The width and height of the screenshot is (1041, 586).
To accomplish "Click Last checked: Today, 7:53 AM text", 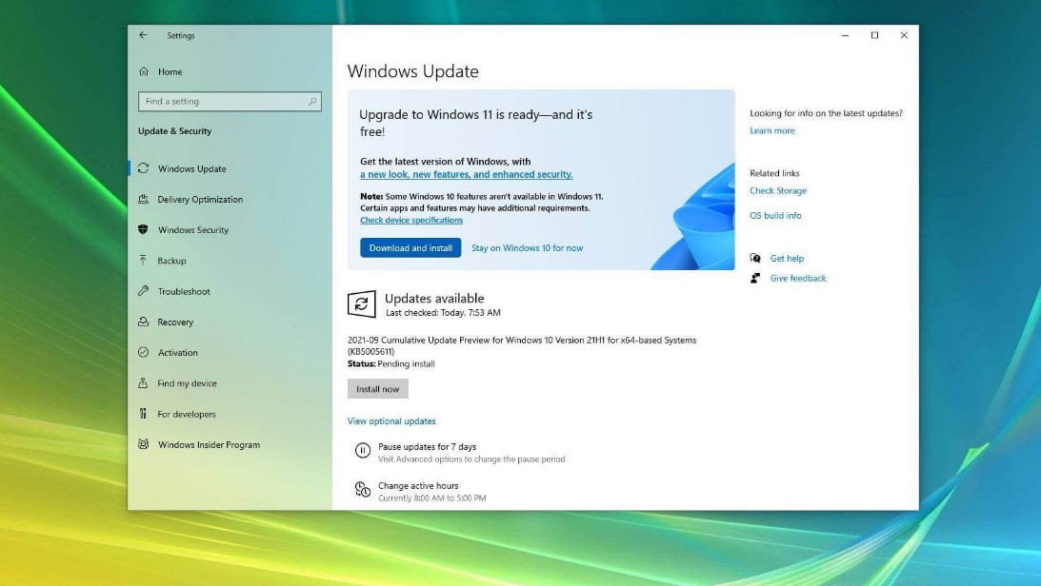I will [443, 313].
